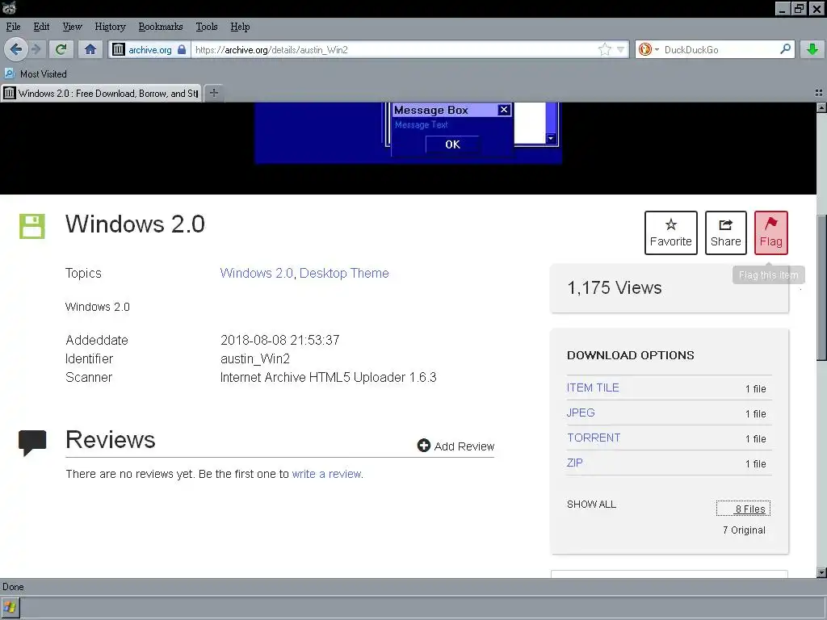Open the View menu
This screenshot has height=620, width=827.
72,27
